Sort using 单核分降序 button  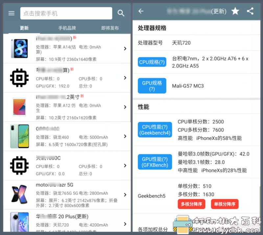225,204
